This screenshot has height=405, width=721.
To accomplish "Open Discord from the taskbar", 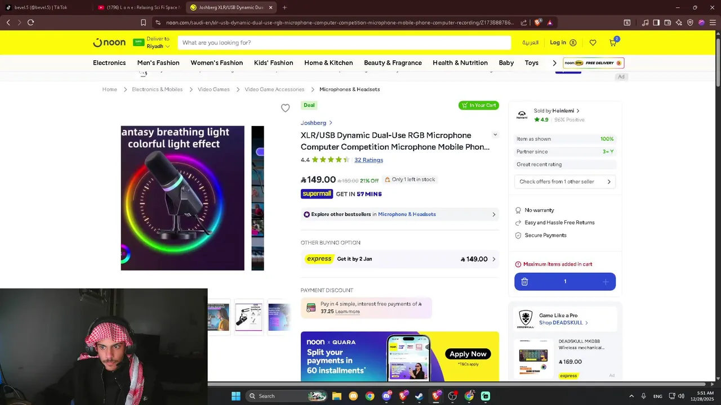I will (386, 396).
